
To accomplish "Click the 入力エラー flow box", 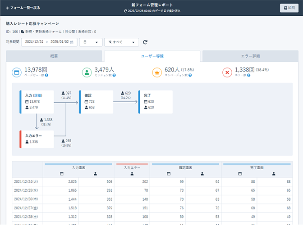I will pos(37,139).
